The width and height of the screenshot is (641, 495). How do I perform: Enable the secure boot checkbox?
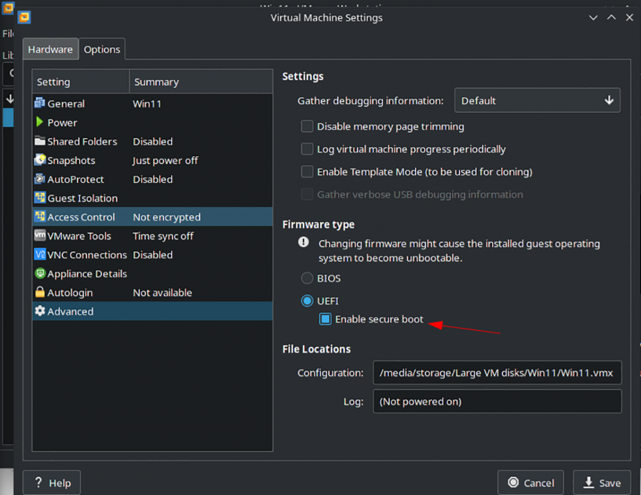click(x=325, y=319)
